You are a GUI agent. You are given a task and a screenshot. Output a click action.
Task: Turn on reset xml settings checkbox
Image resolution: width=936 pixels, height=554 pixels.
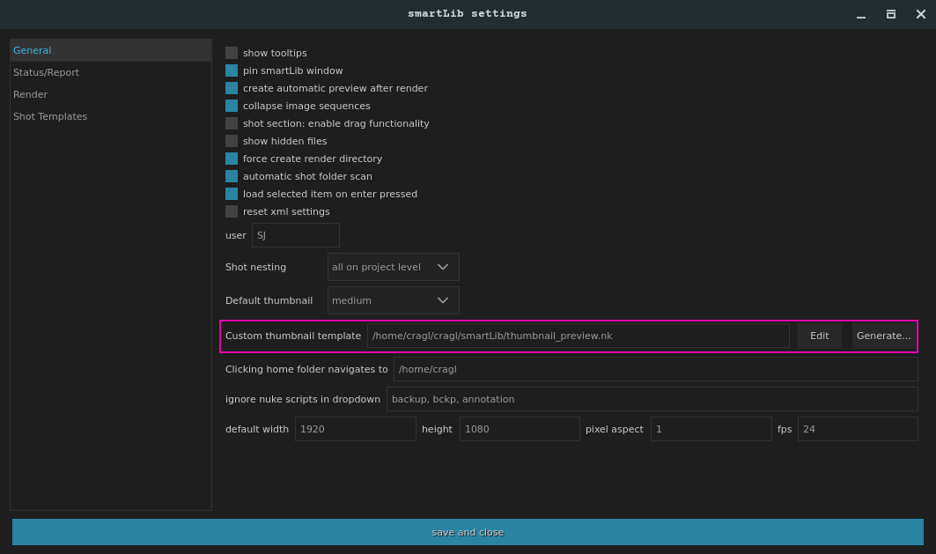coord(232,211)
